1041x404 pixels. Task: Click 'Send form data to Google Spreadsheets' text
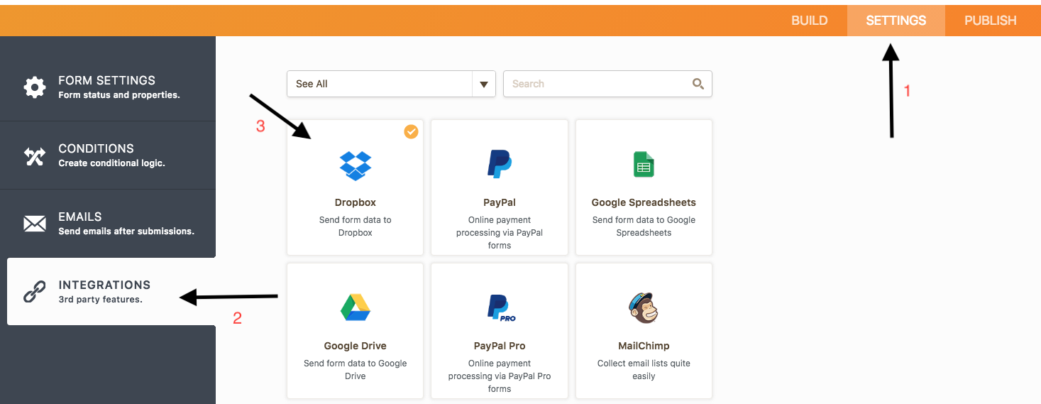[x=644, y=226]
